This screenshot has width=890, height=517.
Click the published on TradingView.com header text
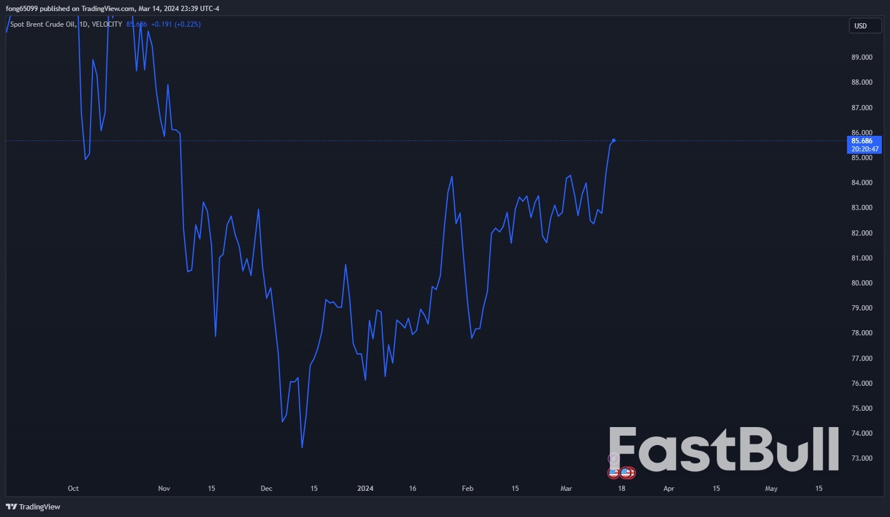(87, 8)
